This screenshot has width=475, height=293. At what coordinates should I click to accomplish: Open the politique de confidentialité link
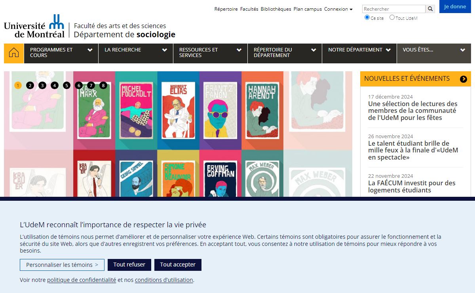[82, 280]
